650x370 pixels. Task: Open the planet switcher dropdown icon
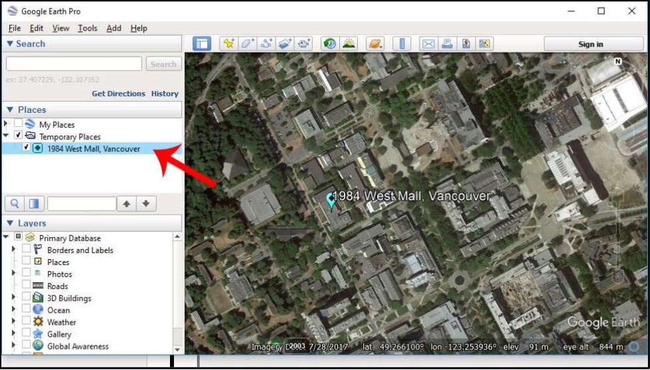click(x=375, y=44)
